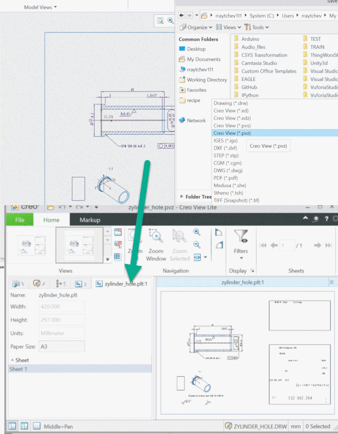Screen dimensions: 338x434
Task: Open the Camtasia Studio folder
Action: [x=256, y=63]
